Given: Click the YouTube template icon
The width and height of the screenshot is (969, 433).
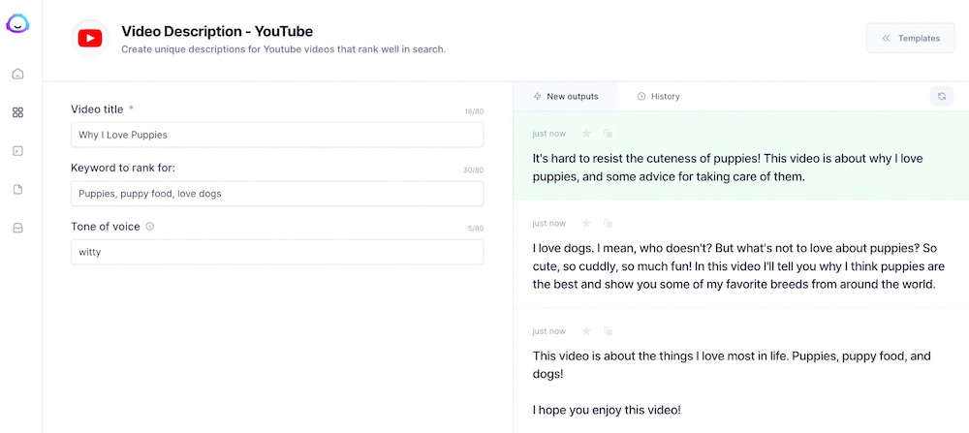Looking at the screenshot, I should click(x=90, y=39).
